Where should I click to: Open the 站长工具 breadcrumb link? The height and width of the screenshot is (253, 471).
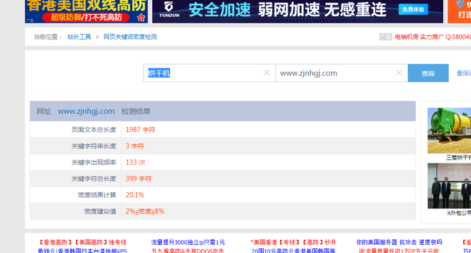tap(79, 37)
